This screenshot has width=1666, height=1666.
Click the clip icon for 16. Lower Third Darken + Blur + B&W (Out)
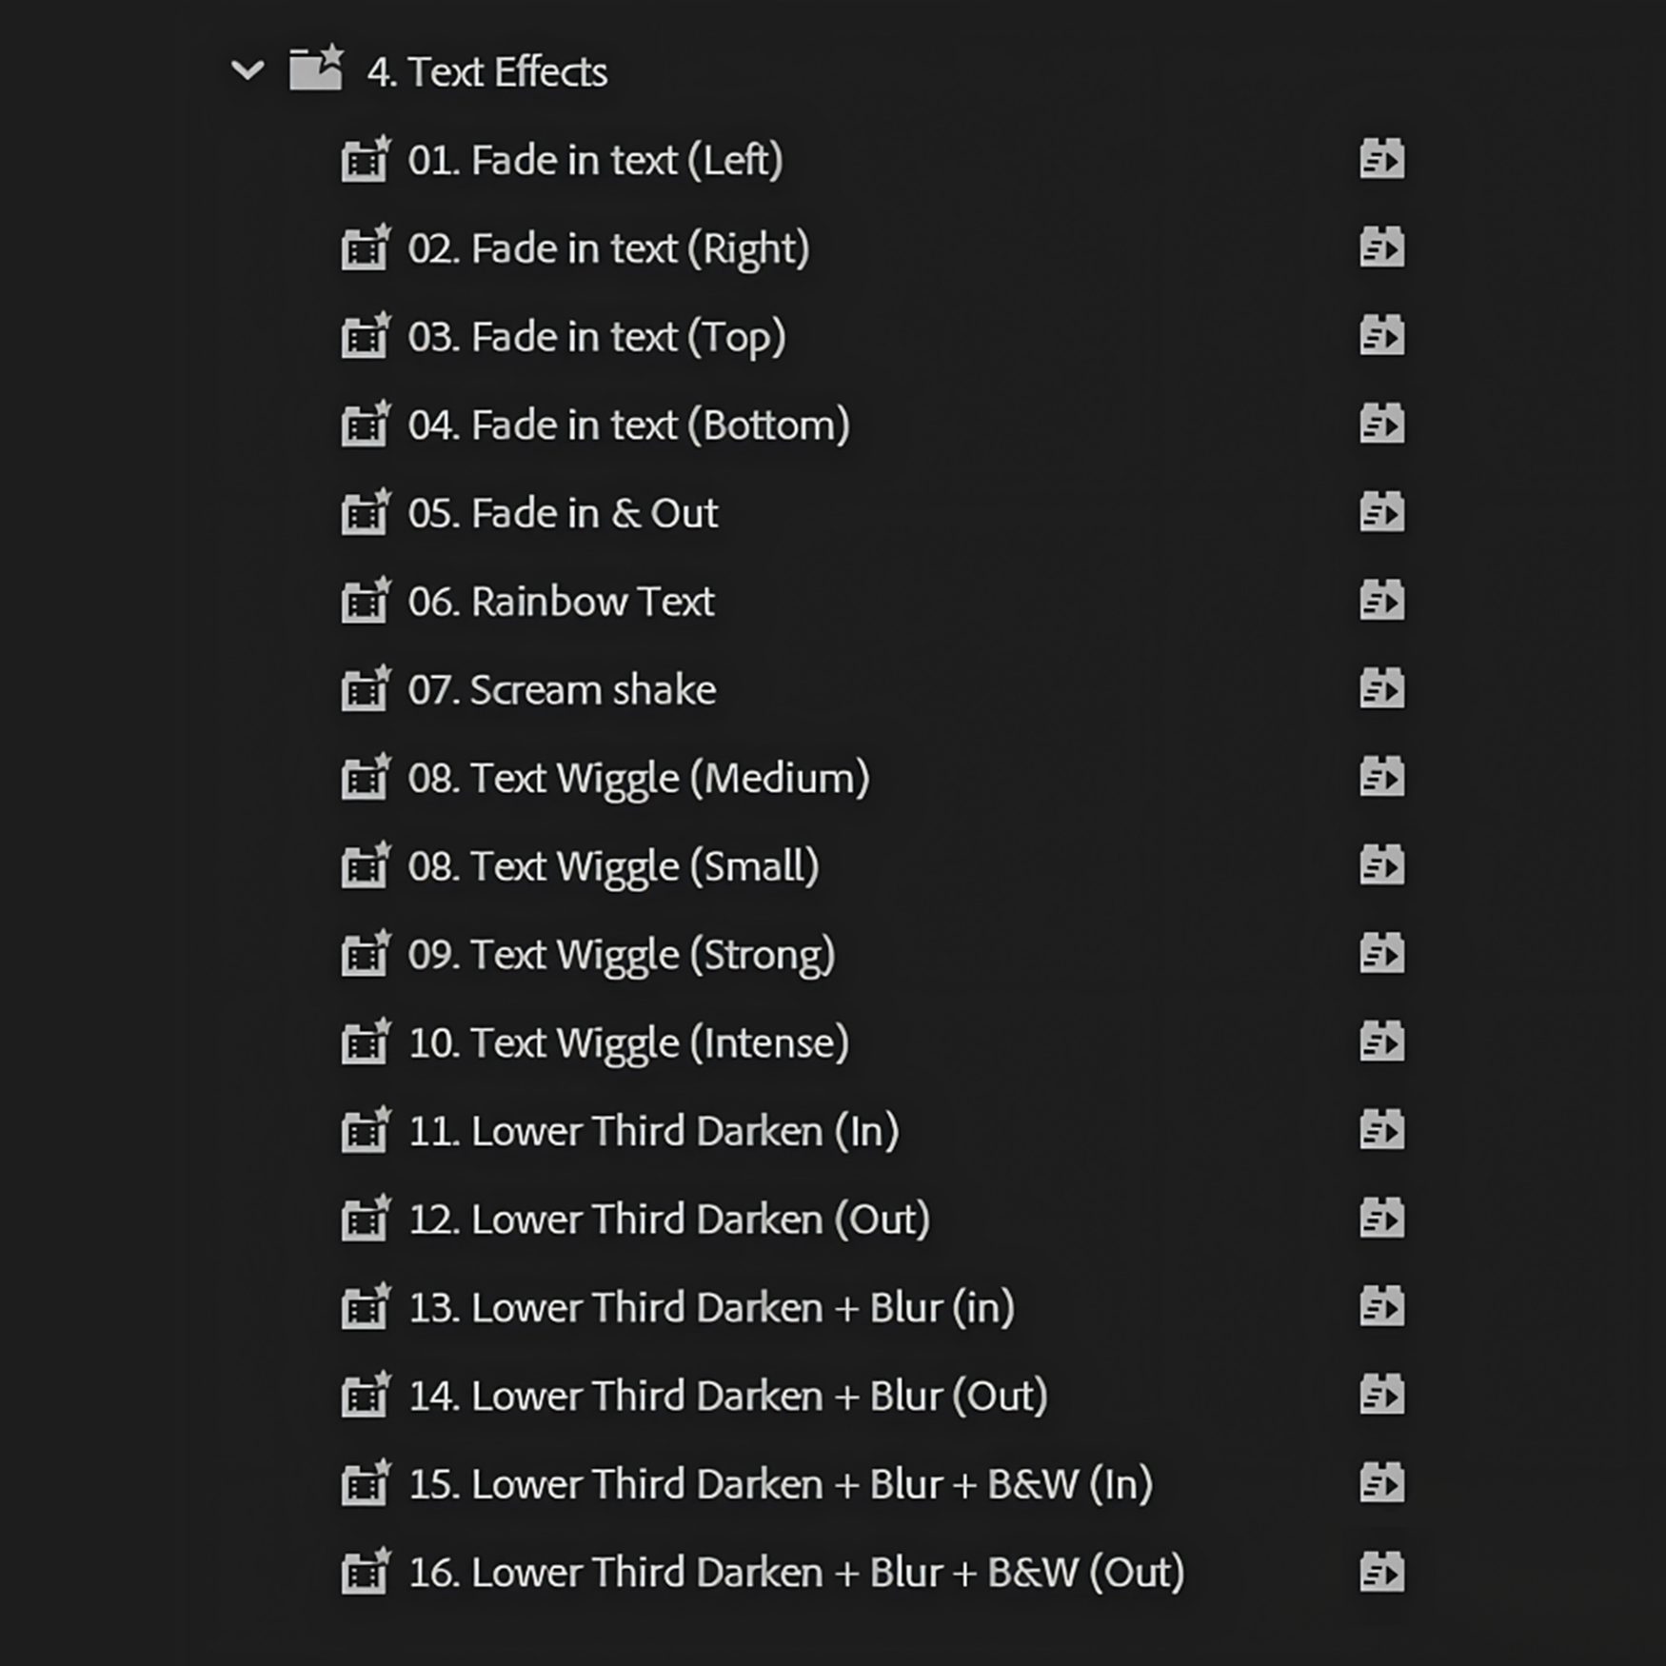point(367,1572)
